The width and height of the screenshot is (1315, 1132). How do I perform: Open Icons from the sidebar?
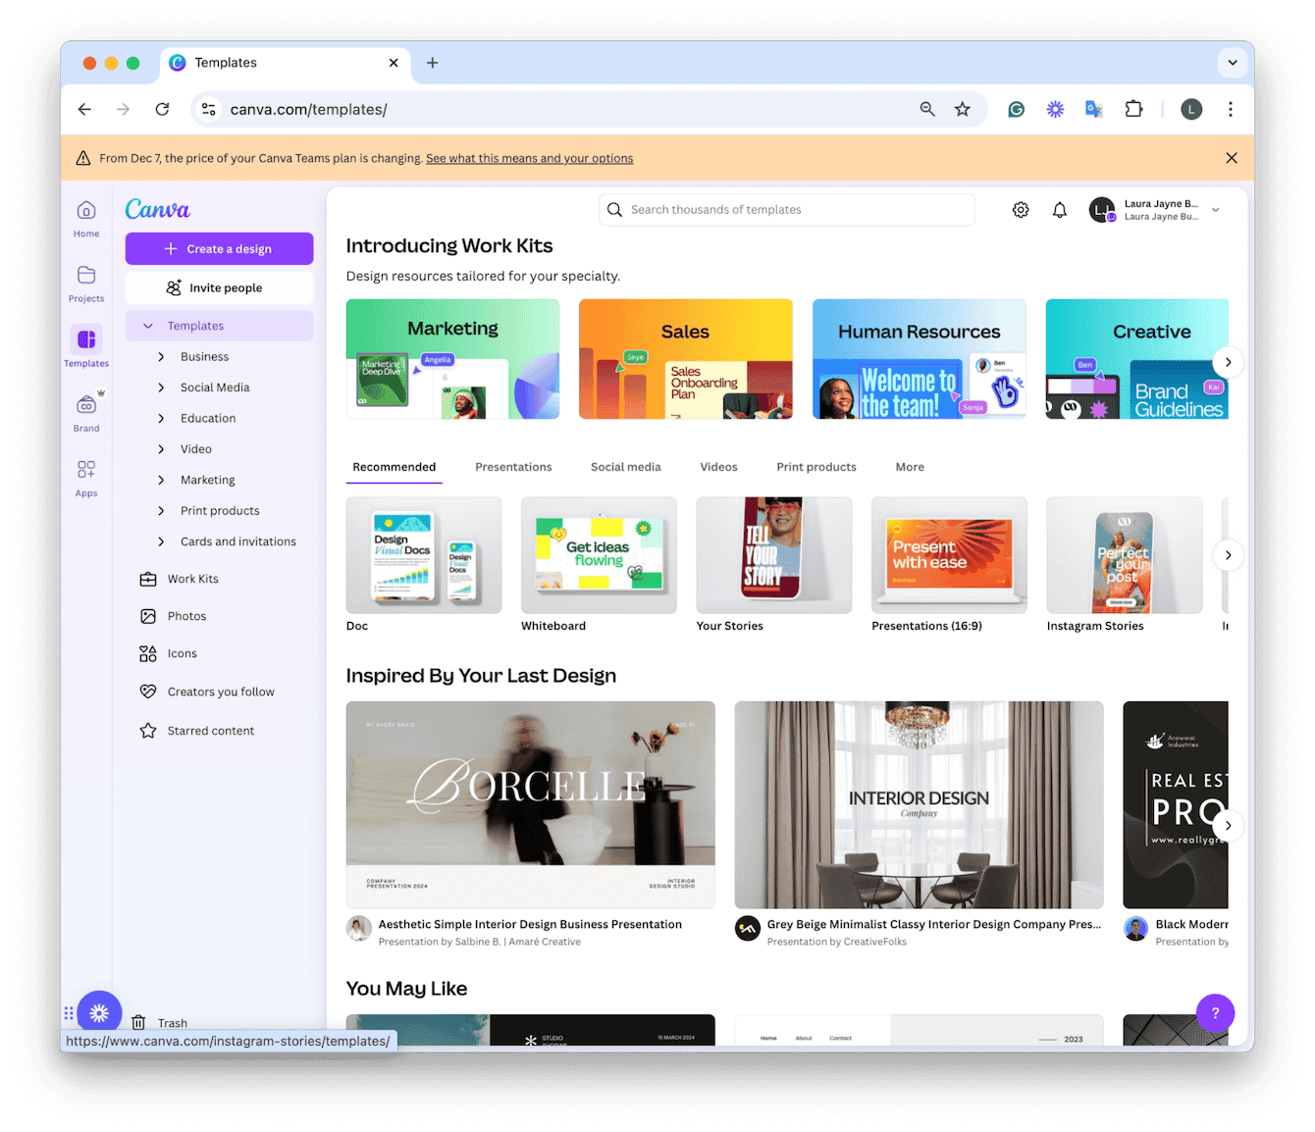(182, 652)
